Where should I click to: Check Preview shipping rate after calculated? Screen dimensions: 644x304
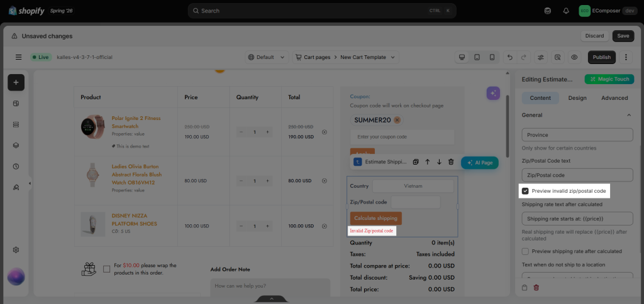click(x=525, y=251)
